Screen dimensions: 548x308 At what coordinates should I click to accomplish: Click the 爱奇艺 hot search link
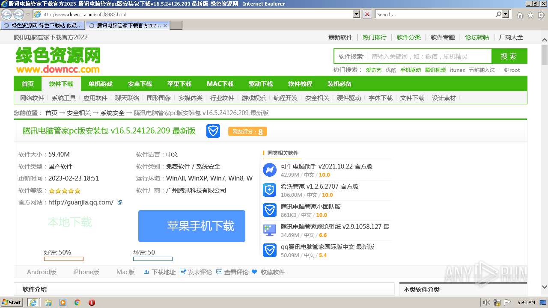pyautogui.click(x=373, y=70)
